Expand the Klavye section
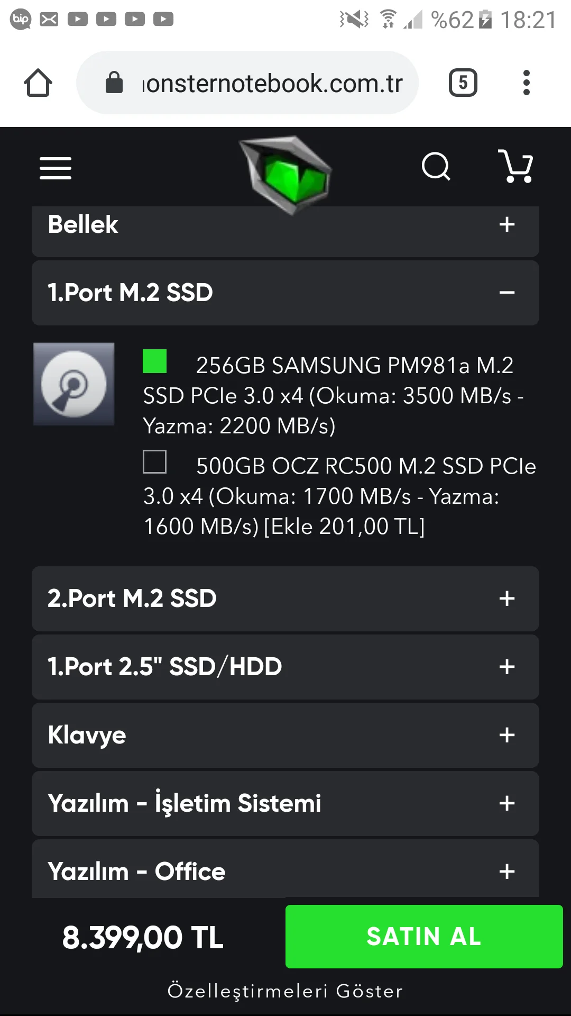This screenshot has width=571, height=1016. pos(506,735)
